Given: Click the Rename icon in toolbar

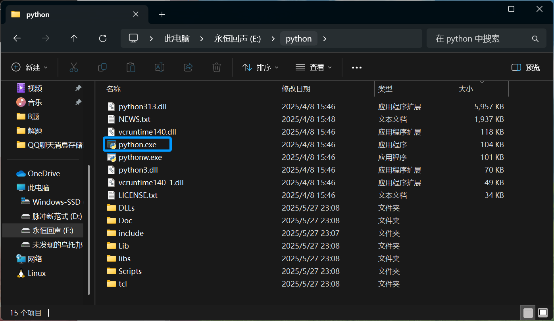Looking at the screenshot, I should pos(160,68).
